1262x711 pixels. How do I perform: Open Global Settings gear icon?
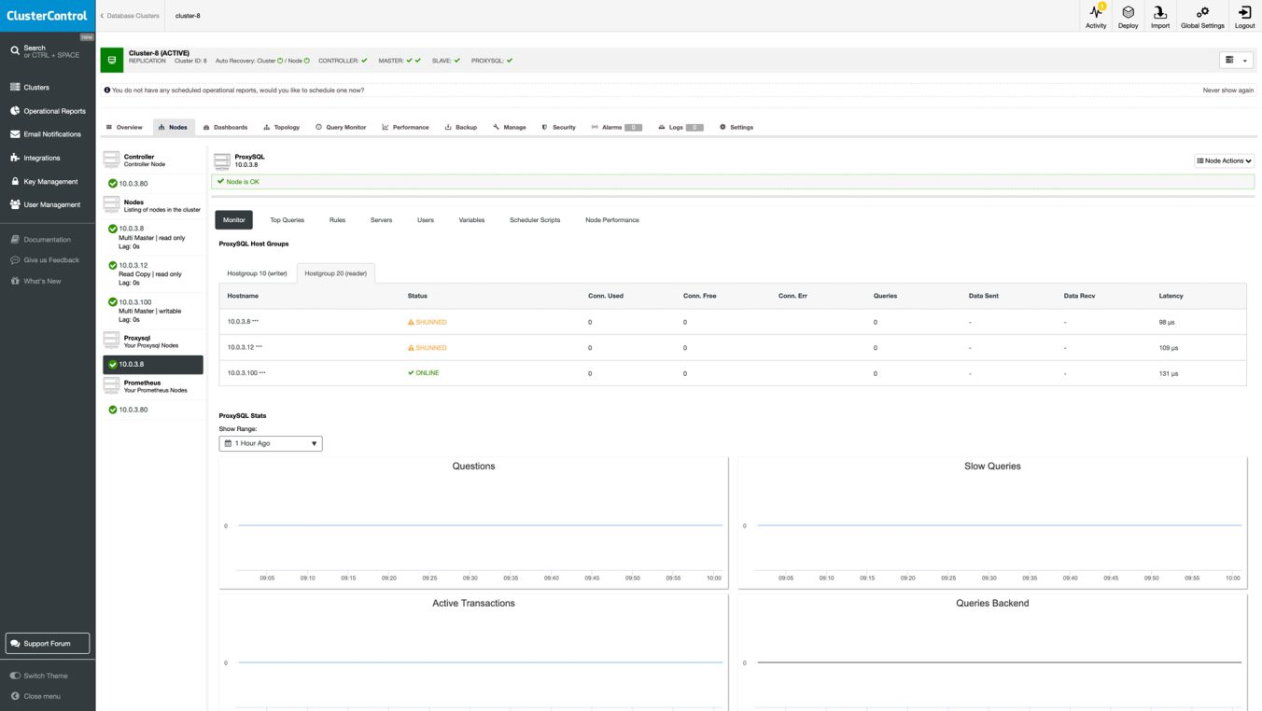(1202, 16)
